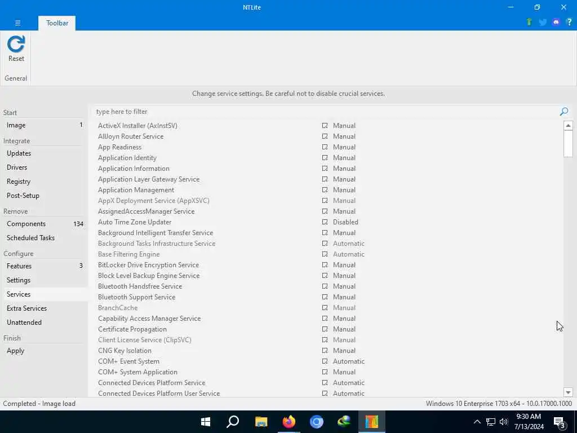Open the hamburger menu icon
This screenshot has height=433, width=577.
[x=17, y=23]
